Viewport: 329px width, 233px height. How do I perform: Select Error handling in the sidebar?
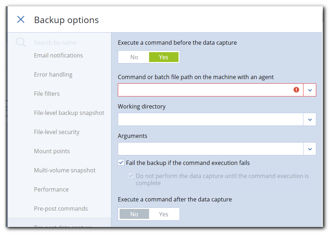(x=53, y=74)
